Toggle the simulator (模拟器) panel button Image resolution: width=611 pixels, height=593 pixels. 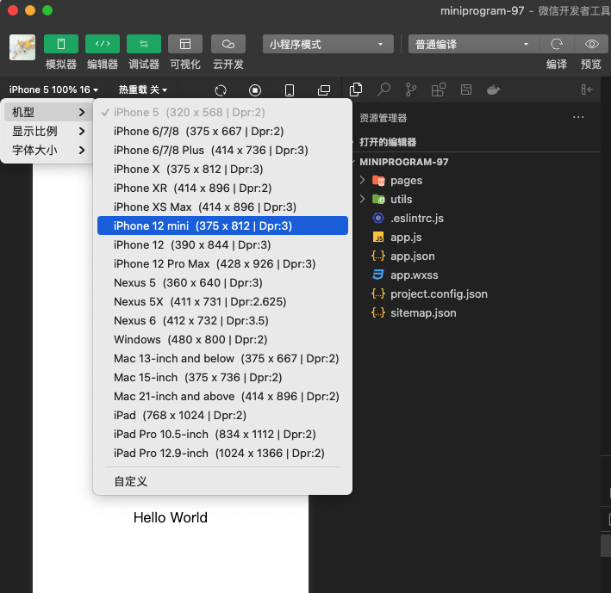[61, 44]
